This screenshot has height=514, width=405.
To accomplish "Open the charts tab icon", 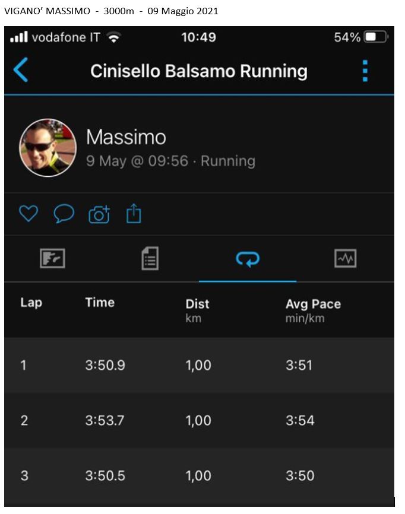I will point(345,258).
